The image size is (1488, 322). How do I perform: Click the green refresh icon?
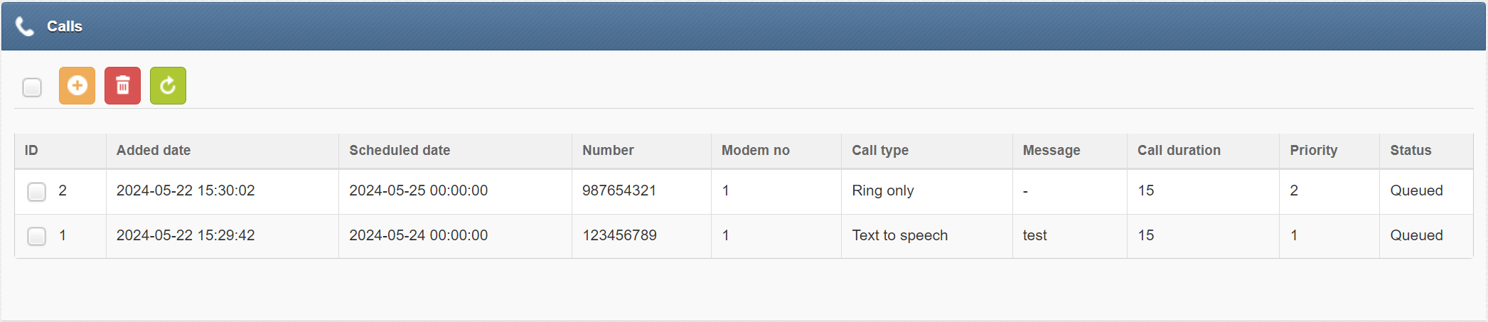(x=168, y=86)
